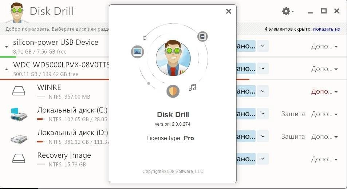Click Защита for Локальный диск (C:)
The height and width of the screenshot is (189, 347).
point(293,114)
